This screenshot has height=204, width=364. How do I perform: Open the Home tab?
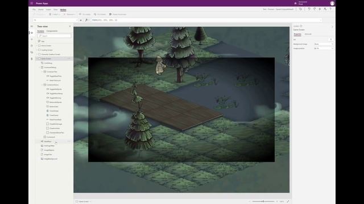(x=41, y=10)
